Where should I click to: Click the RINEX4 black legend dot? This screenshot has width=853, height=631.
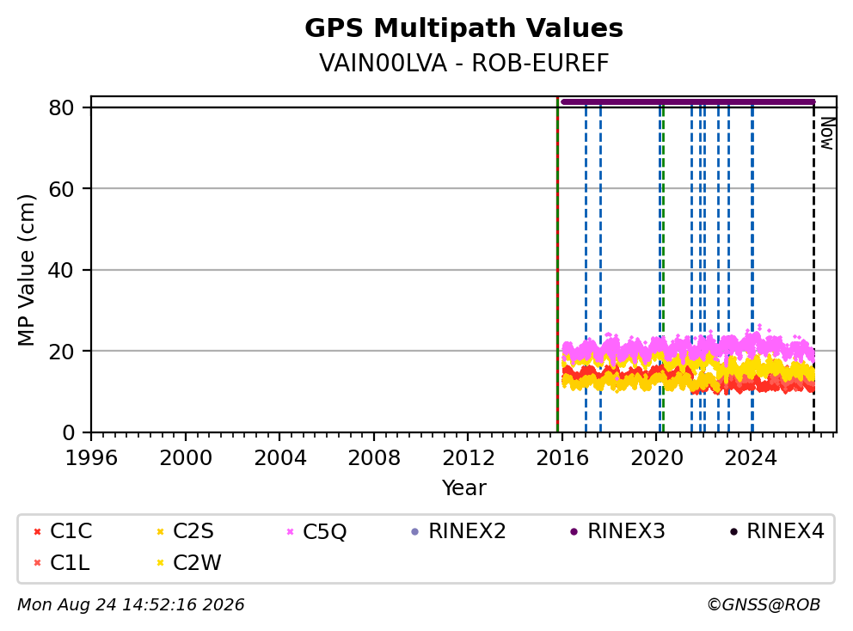[733, 531]
